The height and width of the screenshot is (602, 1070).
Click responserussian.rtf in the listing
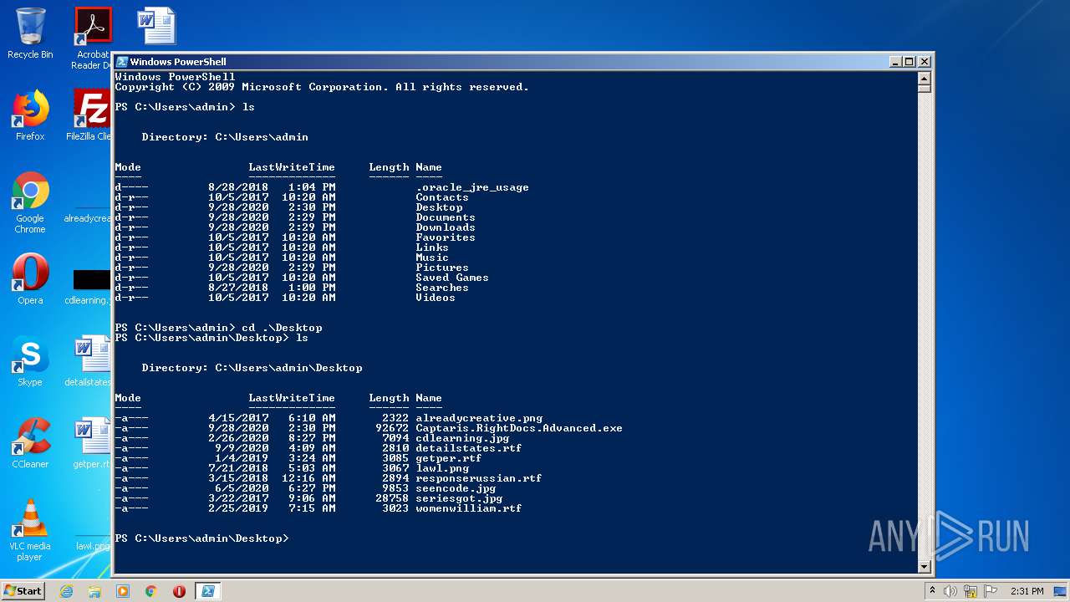[x=479, y=478]
